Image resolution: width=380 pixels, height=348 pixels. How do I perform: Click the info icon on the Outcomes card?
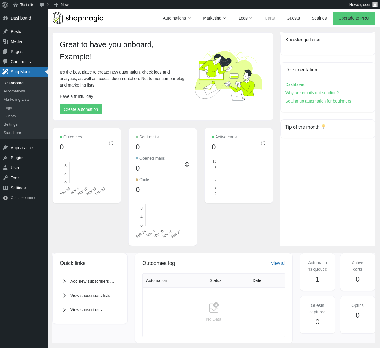(x=111, y=143)
